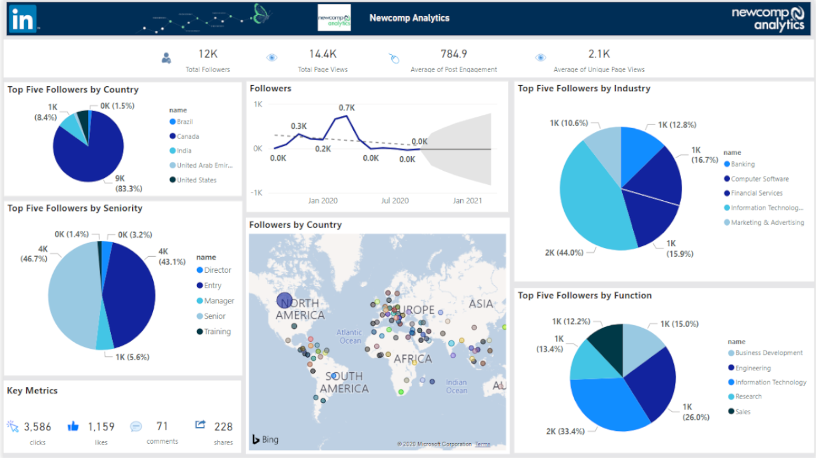Viewport: 816px width, 459px height.
Task: Click the comments speech bubble icon
Action: click(x=136, y=426)
